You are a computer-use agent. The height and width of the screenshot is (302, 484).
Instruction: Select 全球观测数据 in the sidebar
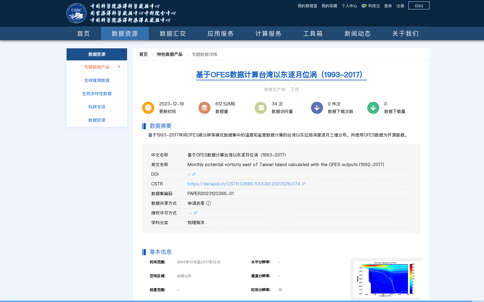pyautogui.click(x=97, y=80)
